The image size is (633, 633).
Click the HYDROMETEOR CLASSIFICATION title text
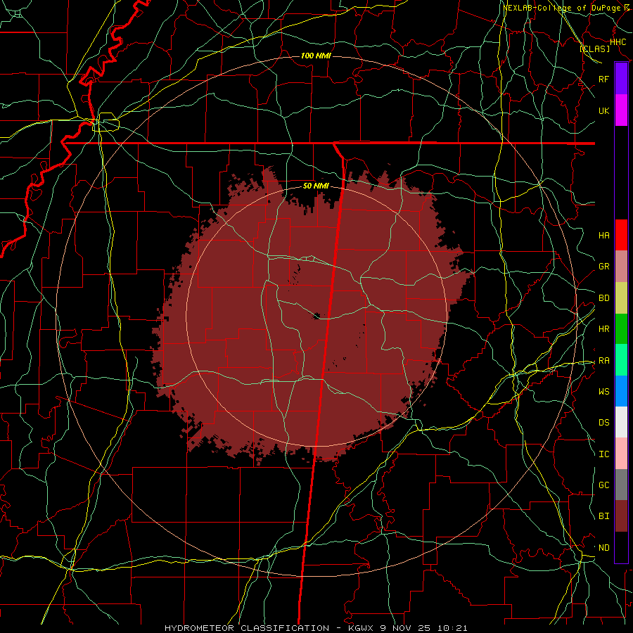coord(247,628)
